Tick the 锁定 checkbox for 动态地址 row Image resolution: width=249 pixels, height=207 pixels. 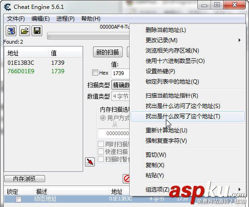point(18,199)
